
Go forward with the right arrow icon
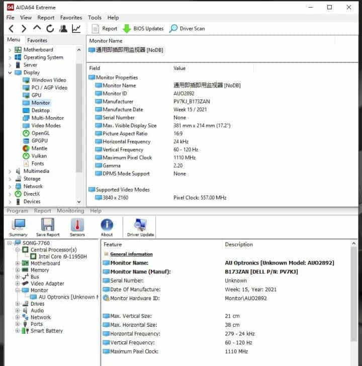[x=24, y=29]
